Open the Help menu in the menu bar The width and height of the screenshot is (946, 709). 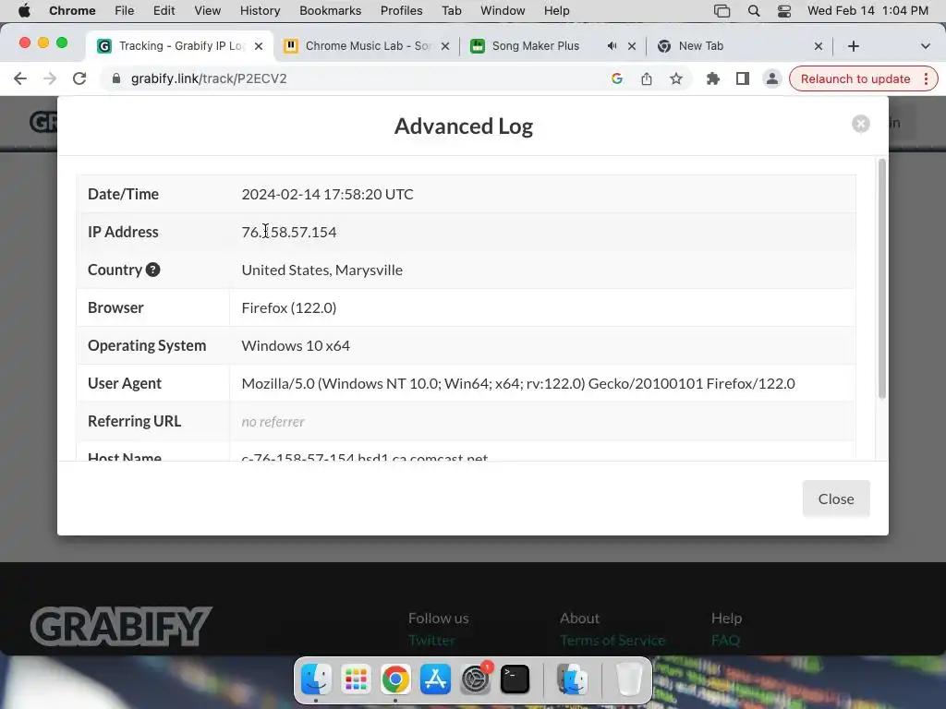[x=556, y=10]
